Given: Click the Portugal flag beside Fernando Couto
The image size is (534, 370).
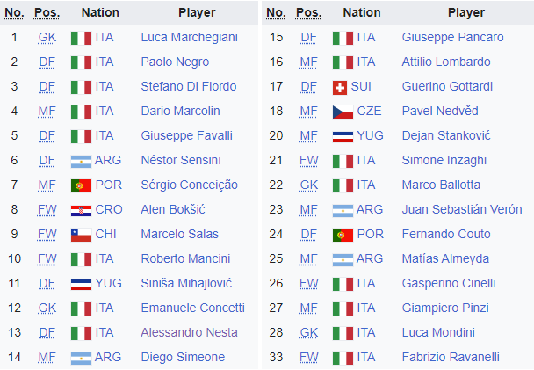Looking at the screenshot, I should [x=343, y=235].
